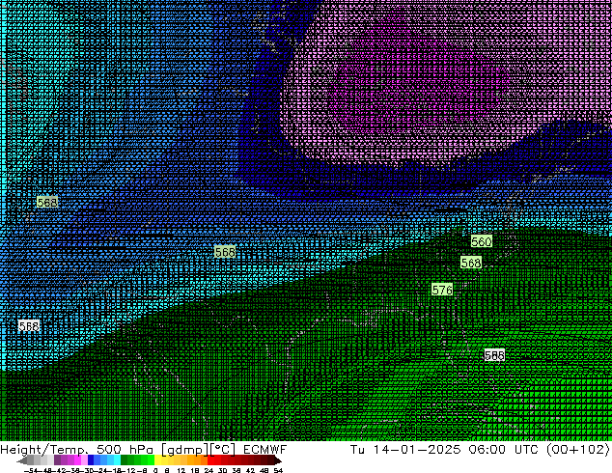Click the '54' legend scale maximum value
This screenshot has height=473, width=612.
pyautogui.click(x=278, y=470)
